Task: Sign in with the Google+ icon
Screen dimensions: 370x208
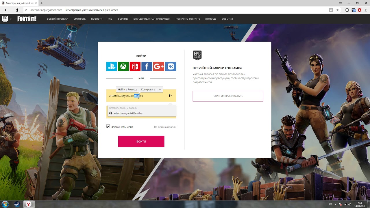Action: pyautogui.click(x=159, y=66)
